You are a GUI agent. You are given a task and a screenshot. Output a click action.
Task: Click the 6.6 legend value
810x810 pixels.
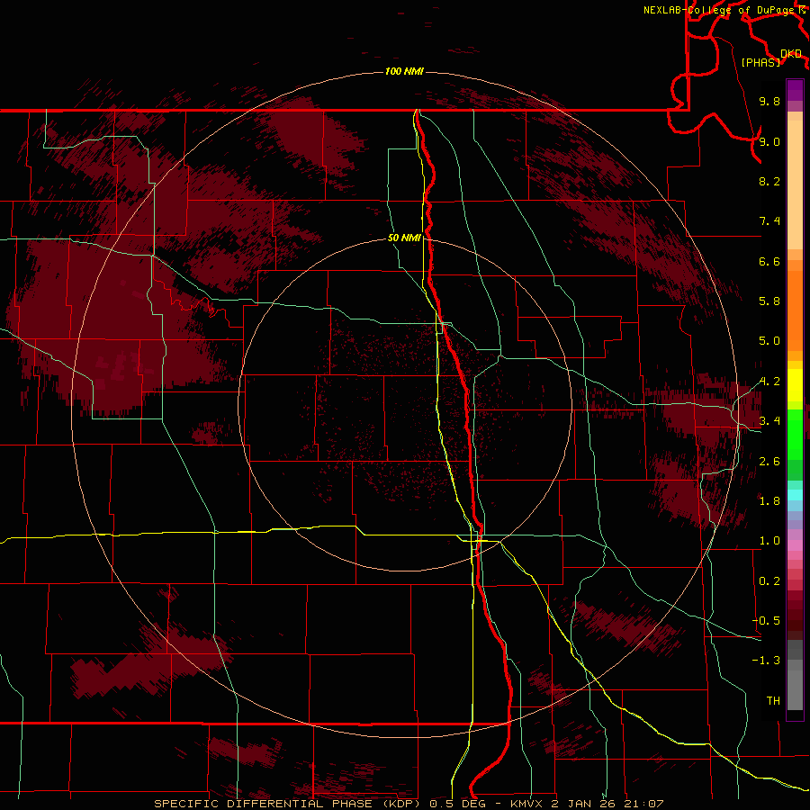click(769, 261)
